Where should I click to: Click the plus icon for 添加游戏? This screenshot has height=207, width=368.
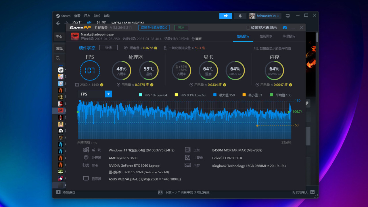(58, 192)
